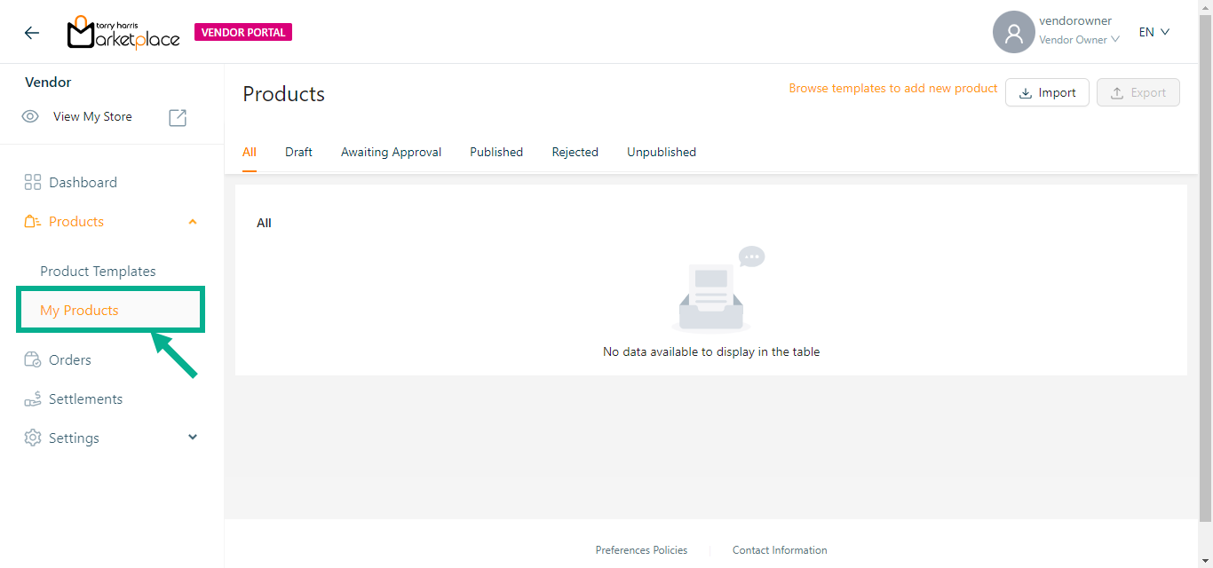The height and width of the screenshot is (568, 1213).
Task: Open store via external link icon
Action: [178, 117]
